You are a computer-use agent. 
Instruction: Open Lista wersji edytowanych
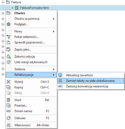pyautogui.click(x=31, y=62)
